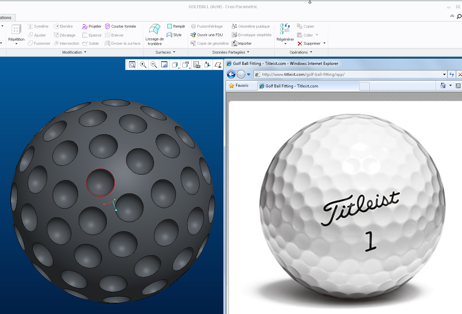This screenshot has height=314, width=462.
Task: Click the zoom in magnifier icon
Action: click(x=143, y=65)
